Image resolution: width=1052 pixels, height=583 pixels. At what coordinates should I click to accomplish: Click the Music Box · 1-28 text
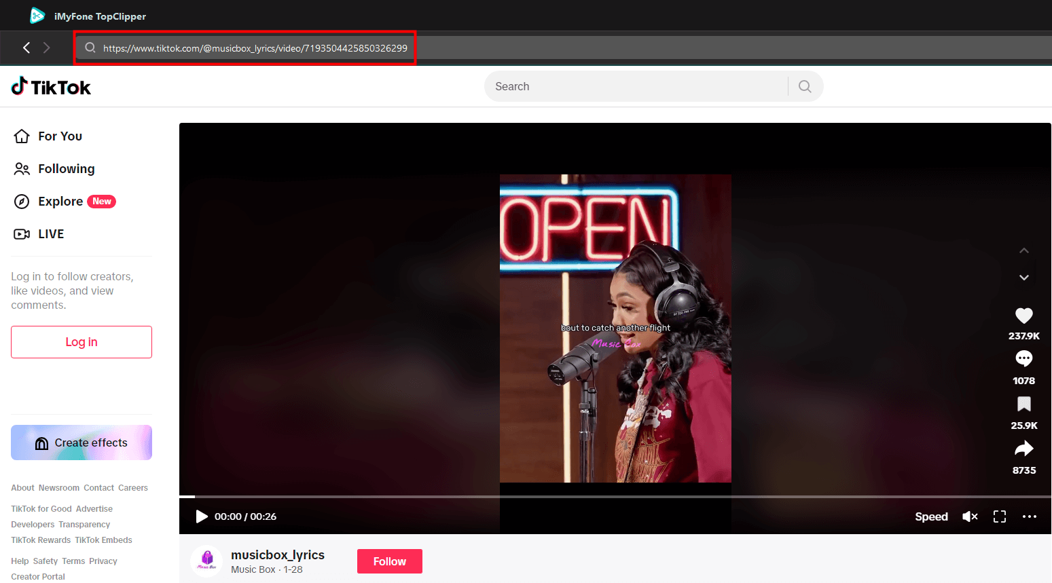point(267,569)
